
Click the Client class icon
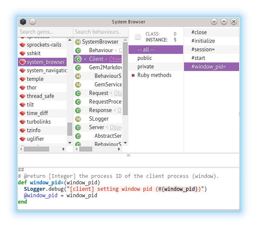click(78, 59)
